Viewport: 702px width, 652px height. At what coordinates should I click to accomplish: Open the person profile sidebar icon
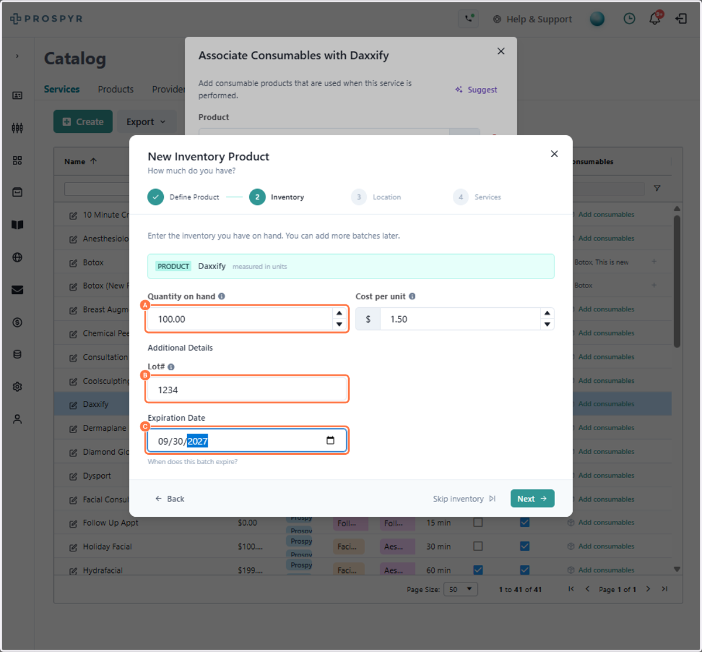click(x=18, y=419)
